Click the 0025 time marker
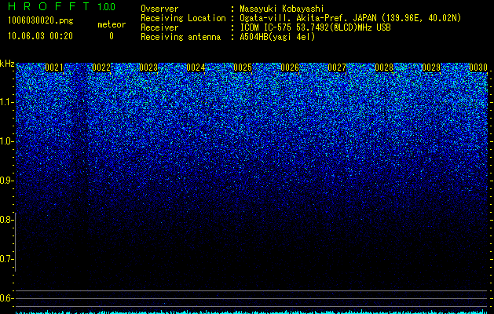The image size is (494, 314). 243,68
